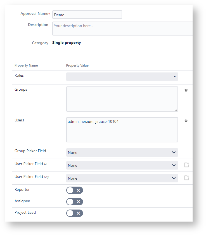The image size is (206, 235).
Task: Click the Property Name column header
Action: (26, 65)
